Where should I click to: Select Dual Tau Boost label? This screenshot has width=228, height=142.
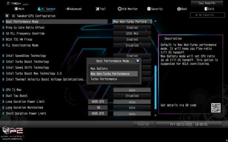click(17, 96)
